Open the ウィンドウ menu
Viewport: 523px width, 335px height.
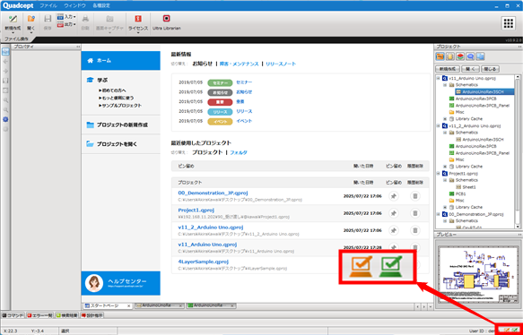coord(74,5)
